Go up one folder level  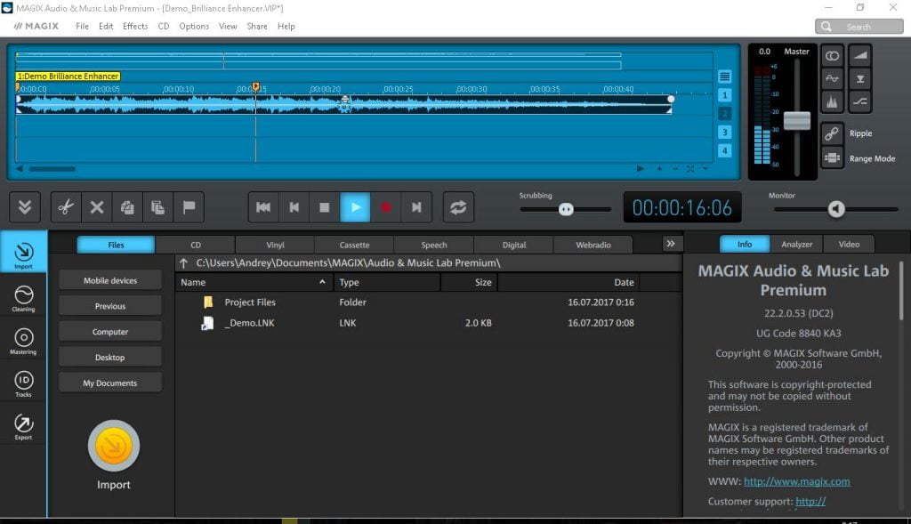pos(183,263)
